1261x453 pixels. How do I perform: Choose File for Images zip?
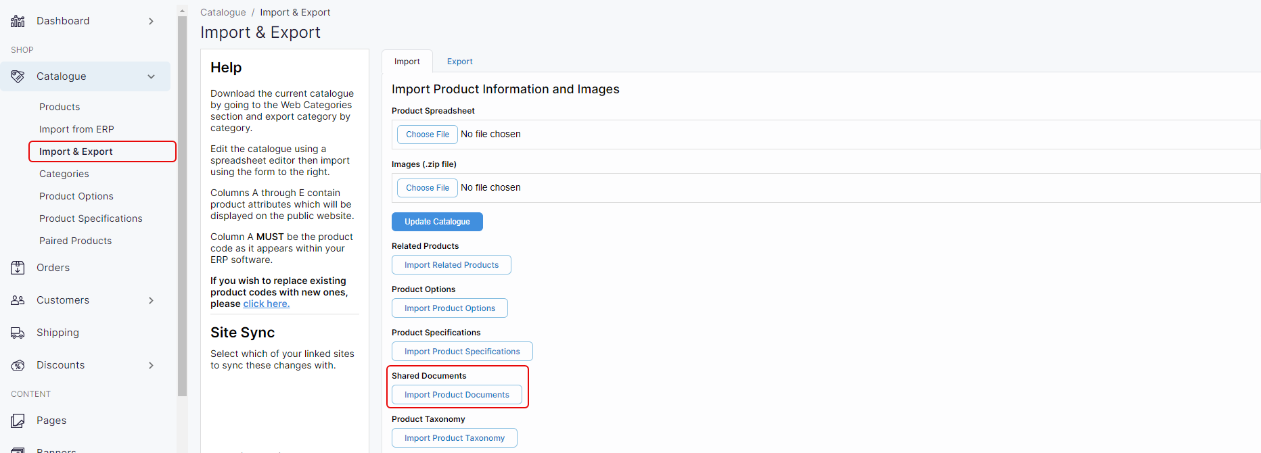pos(428,188)
